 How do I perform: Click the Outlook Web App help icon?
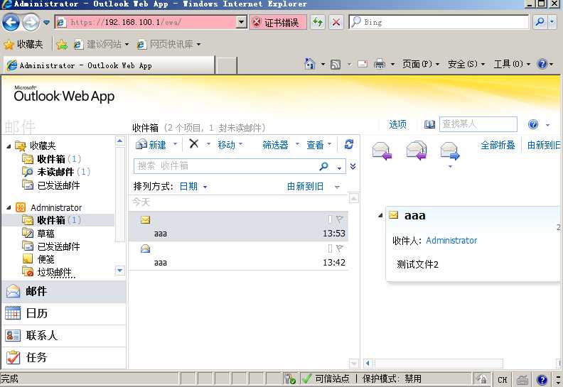click(533, 124)
